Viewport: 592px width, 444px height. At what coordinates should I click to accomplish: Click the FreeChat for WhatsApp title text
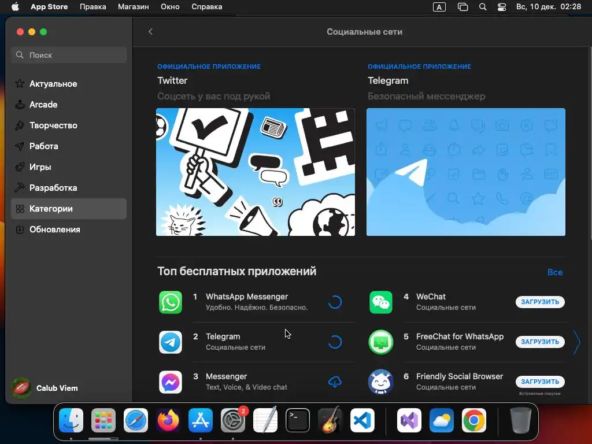point(460,336)
